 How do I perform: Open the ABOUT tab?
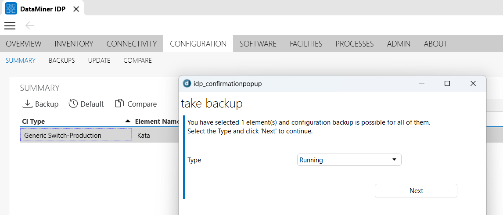pos(435,43)
